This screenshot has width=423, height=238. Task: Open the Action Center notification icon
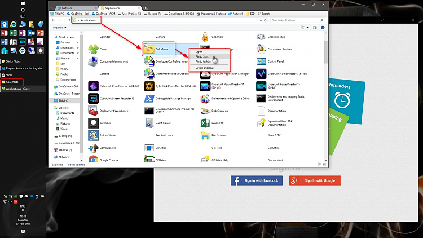23,232
